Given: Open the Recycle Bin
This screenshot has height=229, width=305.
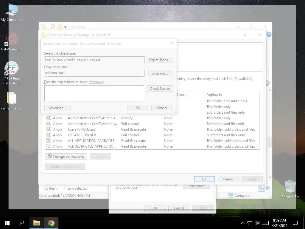Looking at the screenshot, I should click(290, 189).
